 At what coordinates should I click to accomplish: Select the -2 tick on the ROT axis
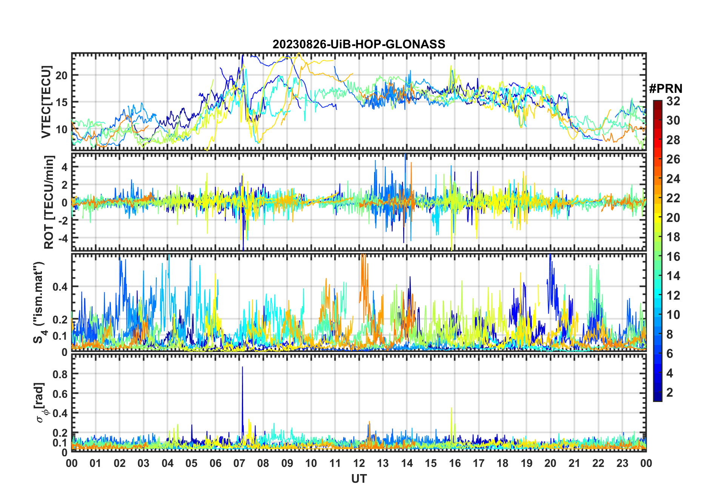click(x=62, y=220)
